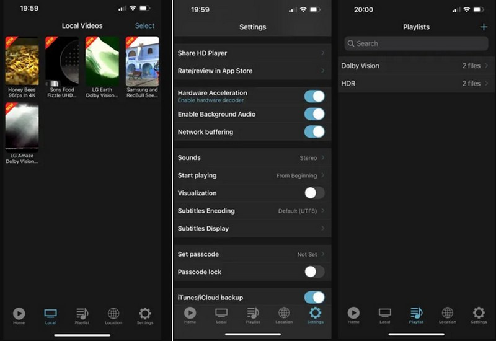Disable iTunes/iCloud backup switch

point(314,298)
